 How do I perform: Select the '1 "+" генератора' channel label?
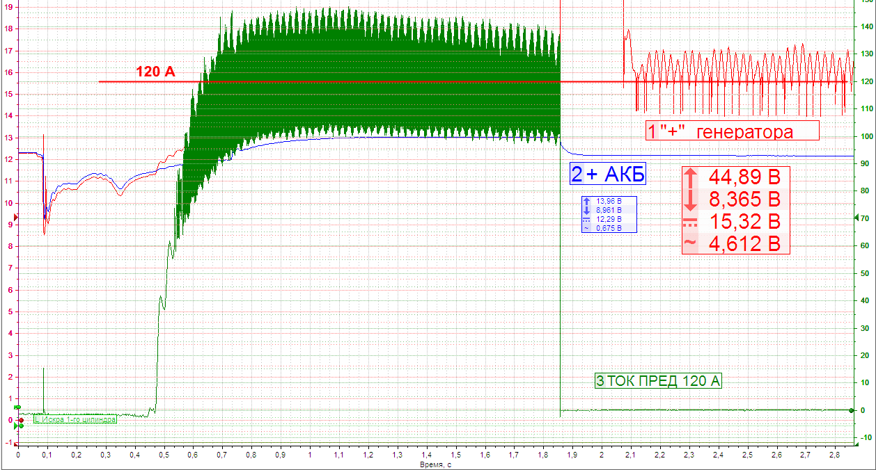[733, 131]
